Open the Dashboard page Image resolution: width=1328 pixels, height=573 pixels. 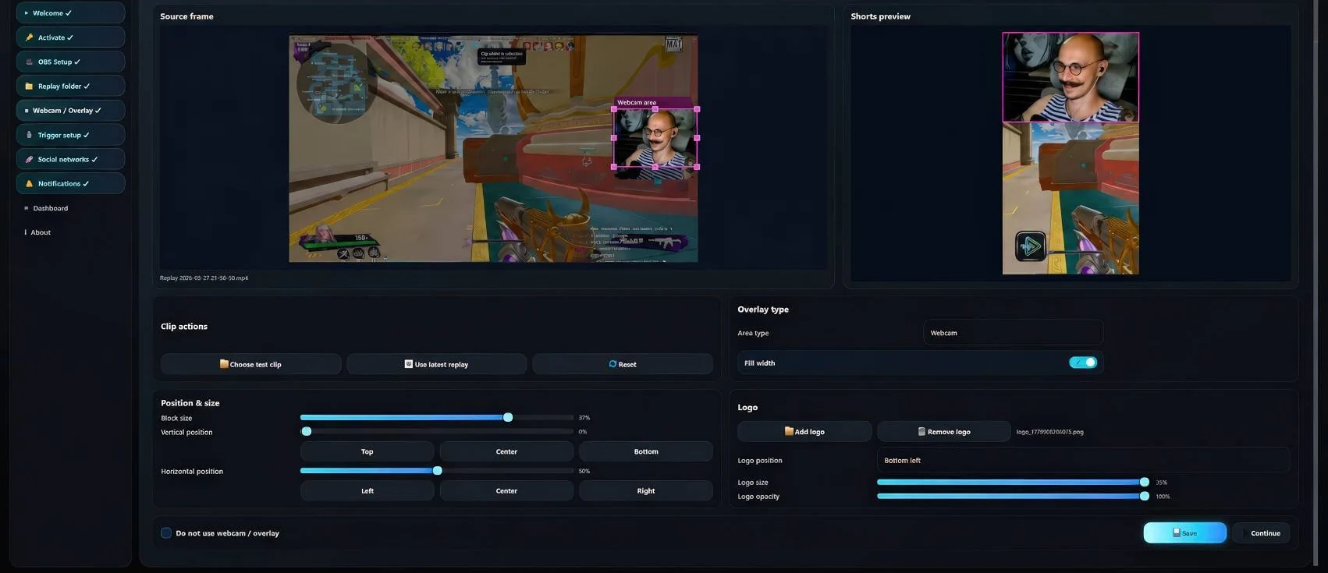[x=50, y=208]
